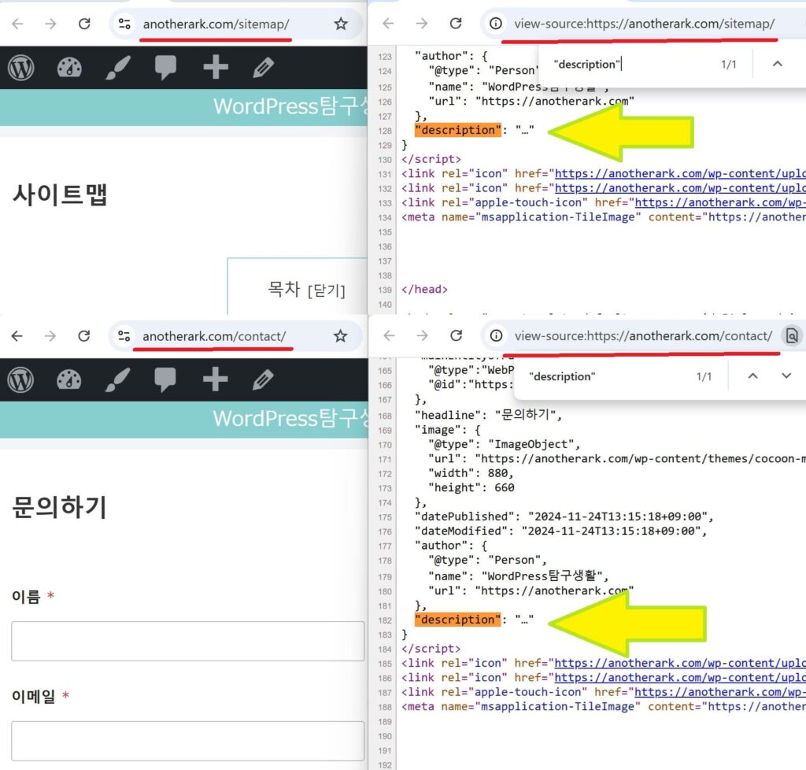
Task: Click back arrow in view-source contact window
Action: (x=389, y=335)
